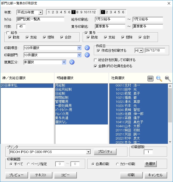Select month 8 in the month selector
173x182 pixels.
[77, 12]
